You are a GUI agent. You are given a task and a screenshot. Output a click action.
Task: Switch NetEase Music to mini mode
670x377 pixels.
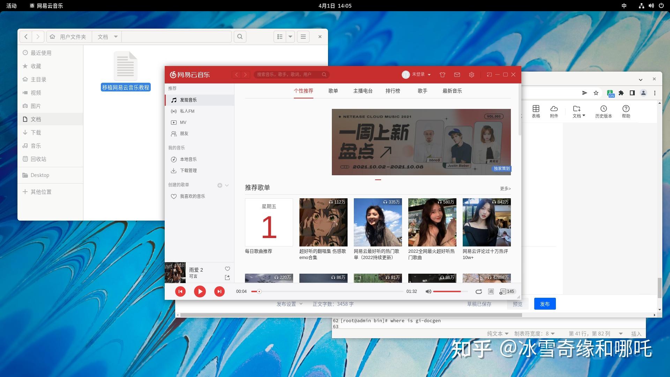point(489,75)
